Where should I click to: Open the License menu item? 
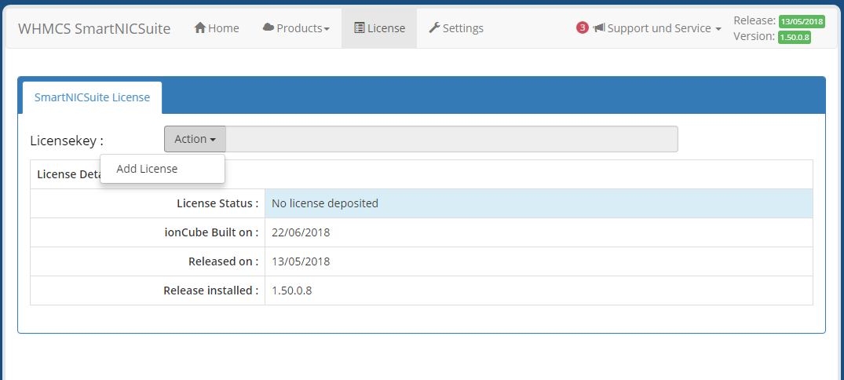[x=379, y=28]
